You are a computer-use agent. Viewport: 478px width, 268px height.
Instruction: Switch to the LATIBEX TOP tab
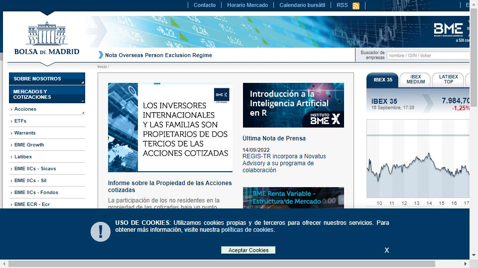point(448,79)
